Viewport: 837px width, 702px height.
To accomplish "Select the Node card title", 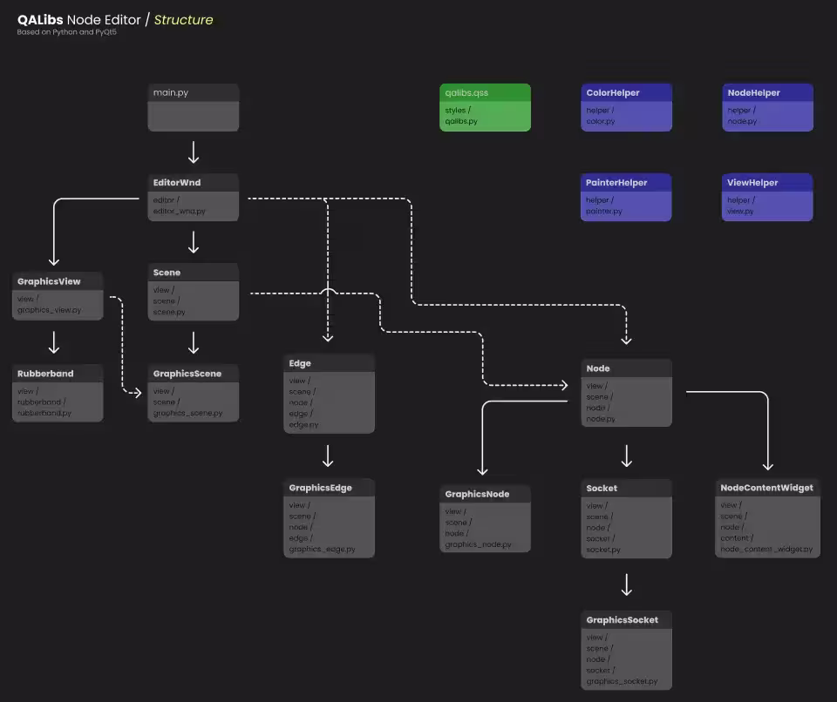I will pos(598,368).
